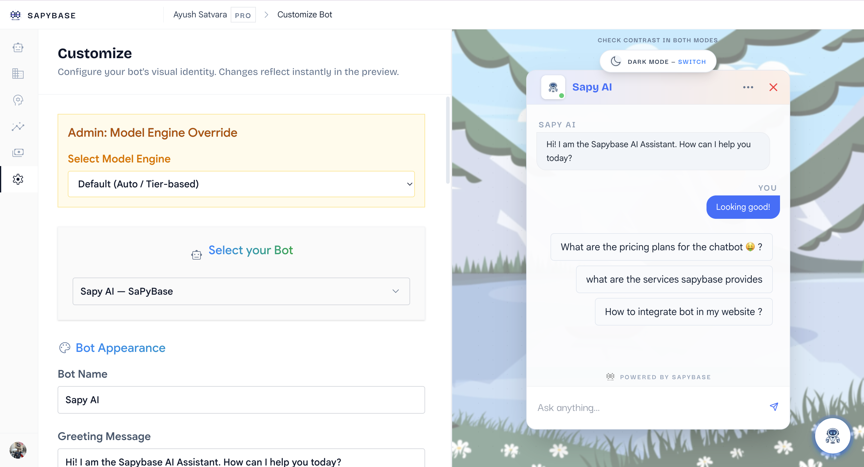Select the services sapybase provides suggestion
Image resolution: width=864 pixels, height=467 pixels.
[x=674, y=279]
